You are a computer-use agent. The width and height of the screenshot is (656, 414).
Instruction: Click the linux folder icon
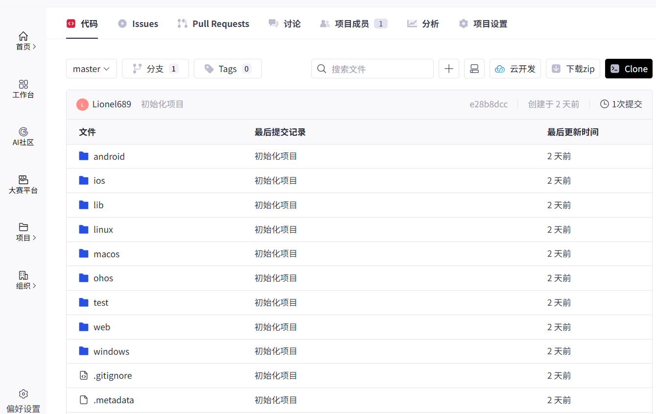84,229
